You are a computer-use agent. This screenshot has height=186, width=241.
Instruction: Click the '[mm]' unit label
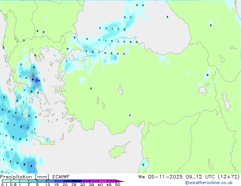[x=42, y=177]
